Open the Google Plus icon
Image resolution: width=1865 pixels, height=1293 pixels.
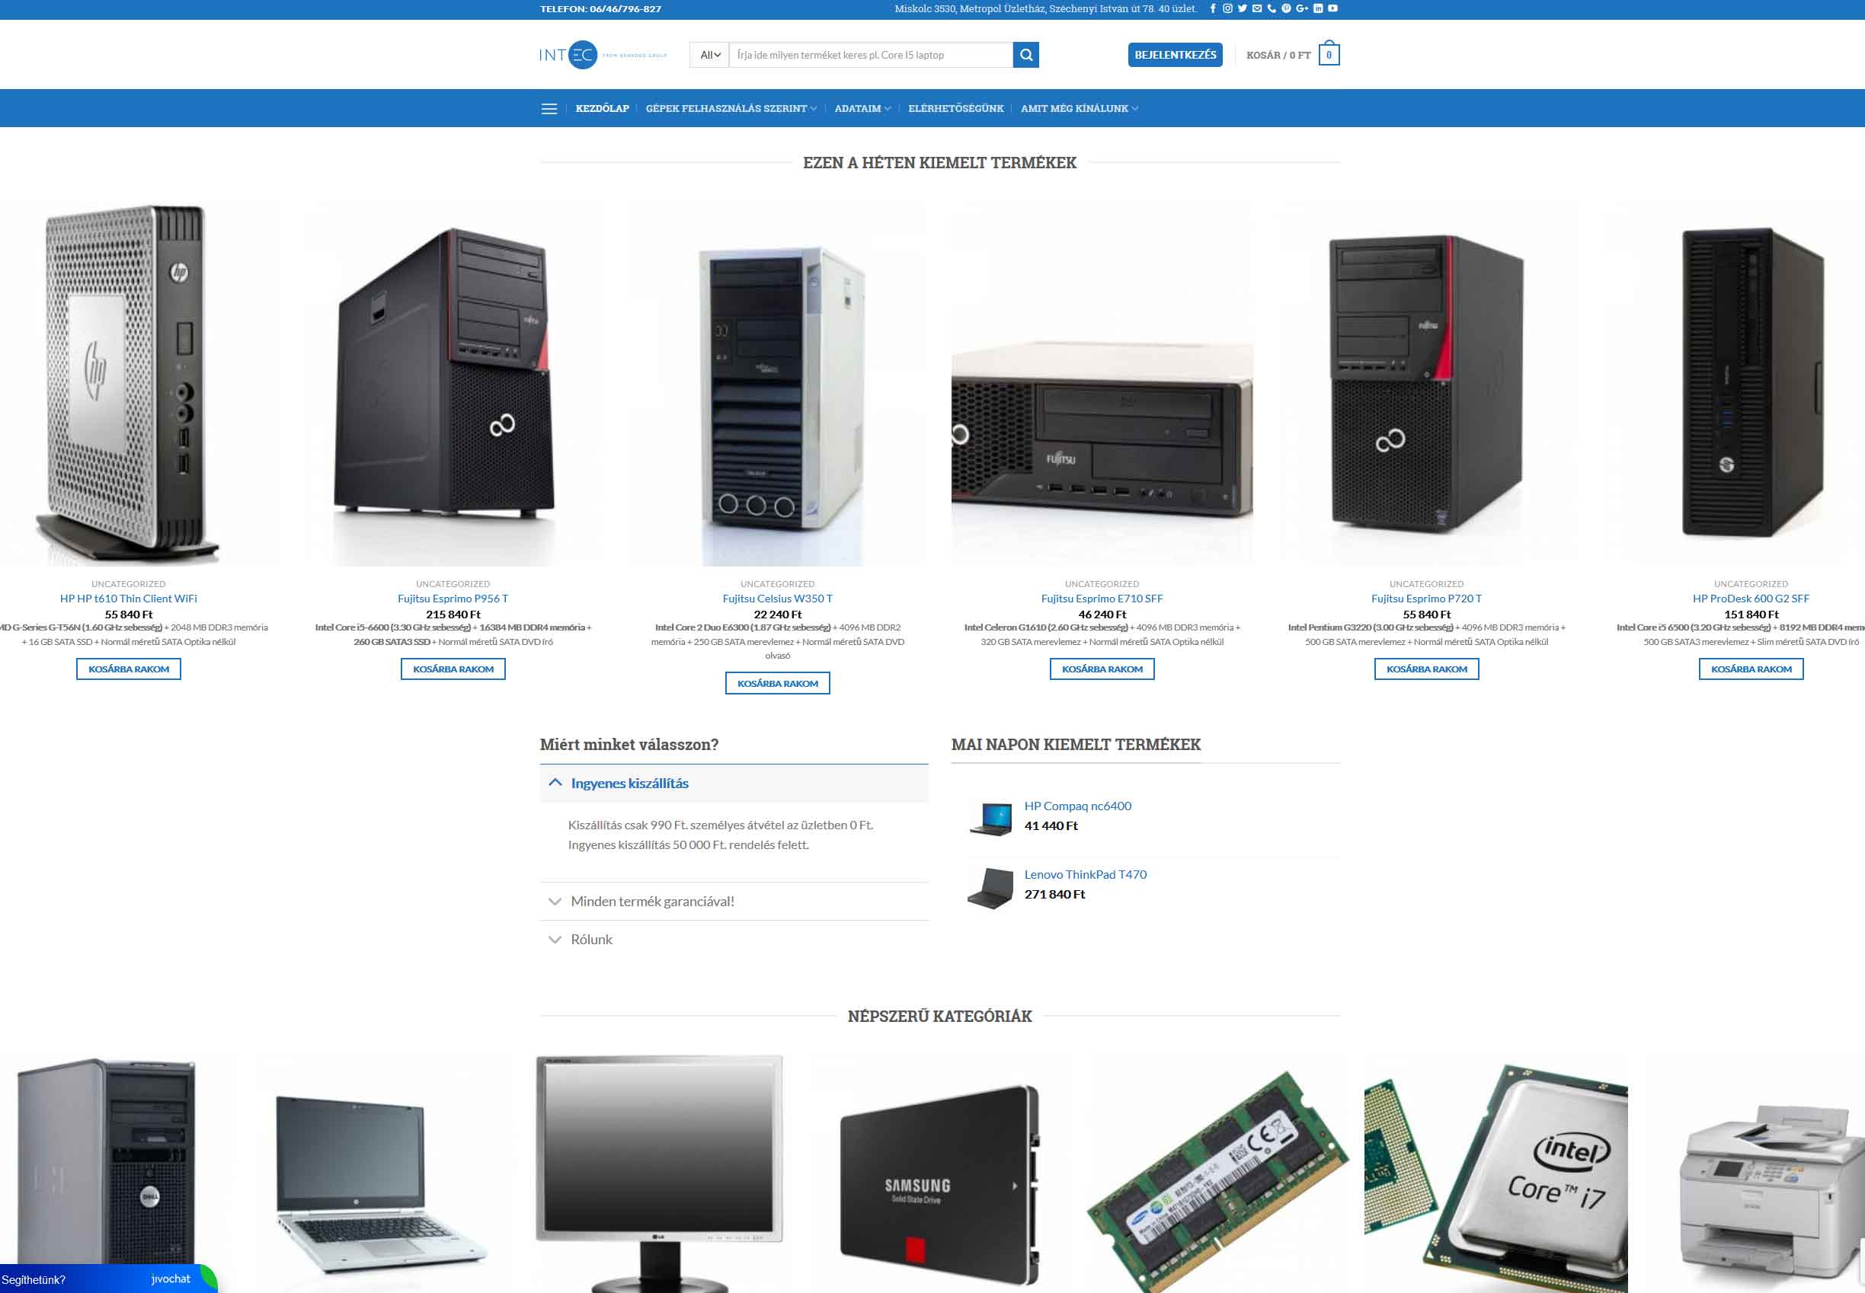[x=1303, y=9]
